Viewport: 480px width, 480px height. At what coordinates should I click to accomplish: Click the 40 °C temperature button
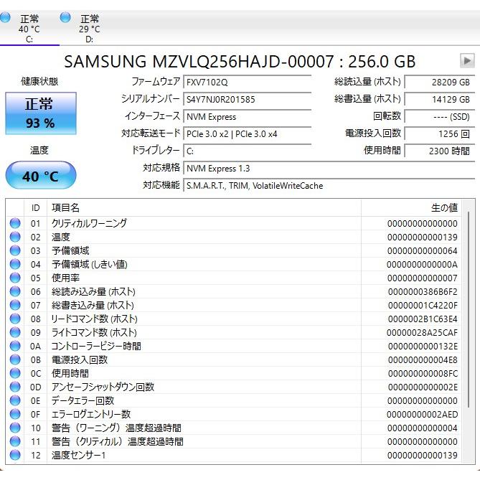tap(41, 176)
